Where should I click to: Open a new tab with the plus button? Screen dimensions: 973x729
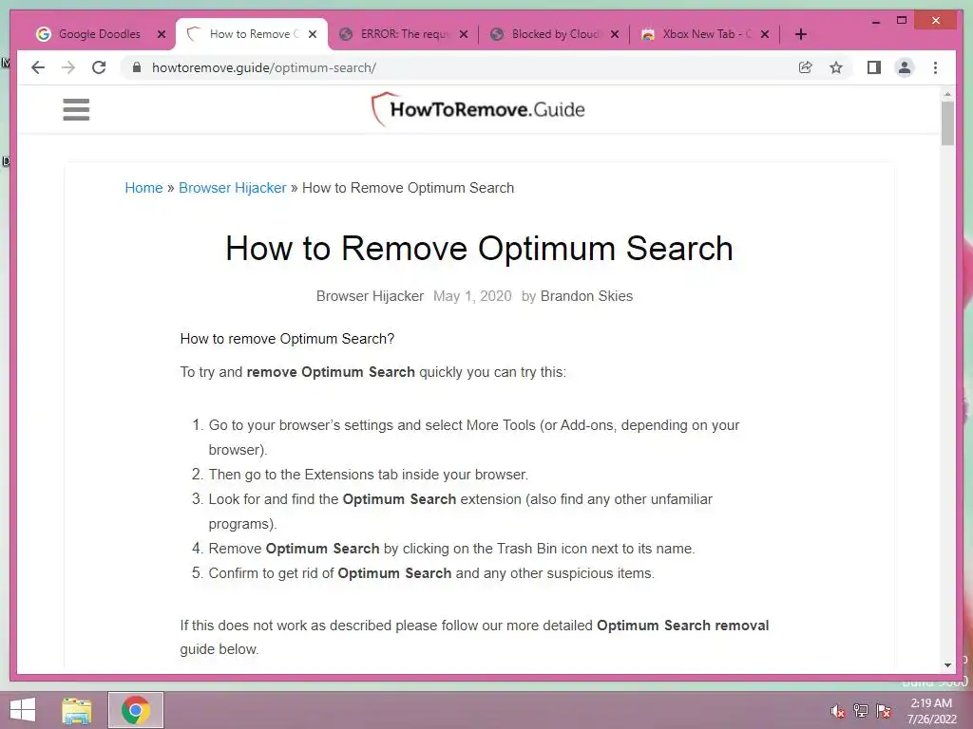tap(801, 34)
